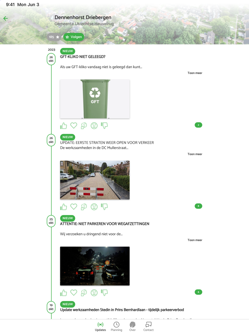Tap the Dennenhorst Driebergen heading
The width and height of the screenshot is (249, 332).
83,17
